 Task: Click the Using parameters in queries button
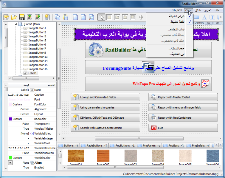(x=105, y=107)
